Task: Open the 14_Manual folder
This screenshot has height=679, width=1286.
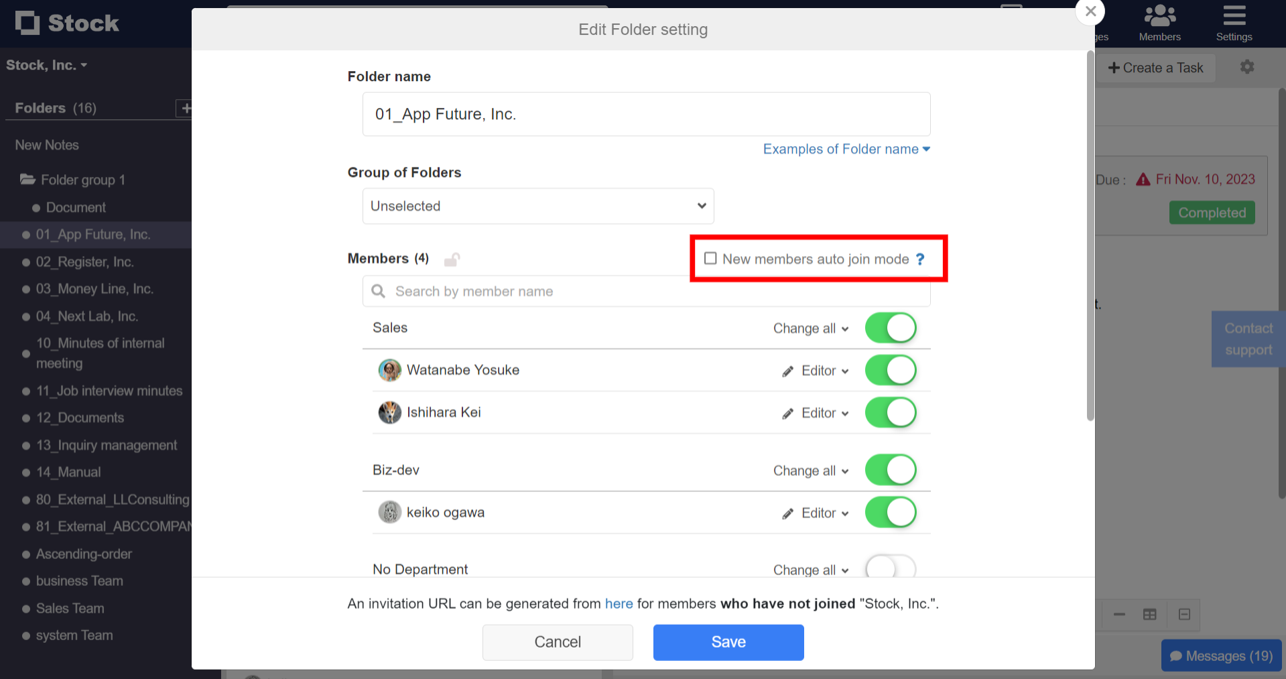Action: tap(68, 473)
